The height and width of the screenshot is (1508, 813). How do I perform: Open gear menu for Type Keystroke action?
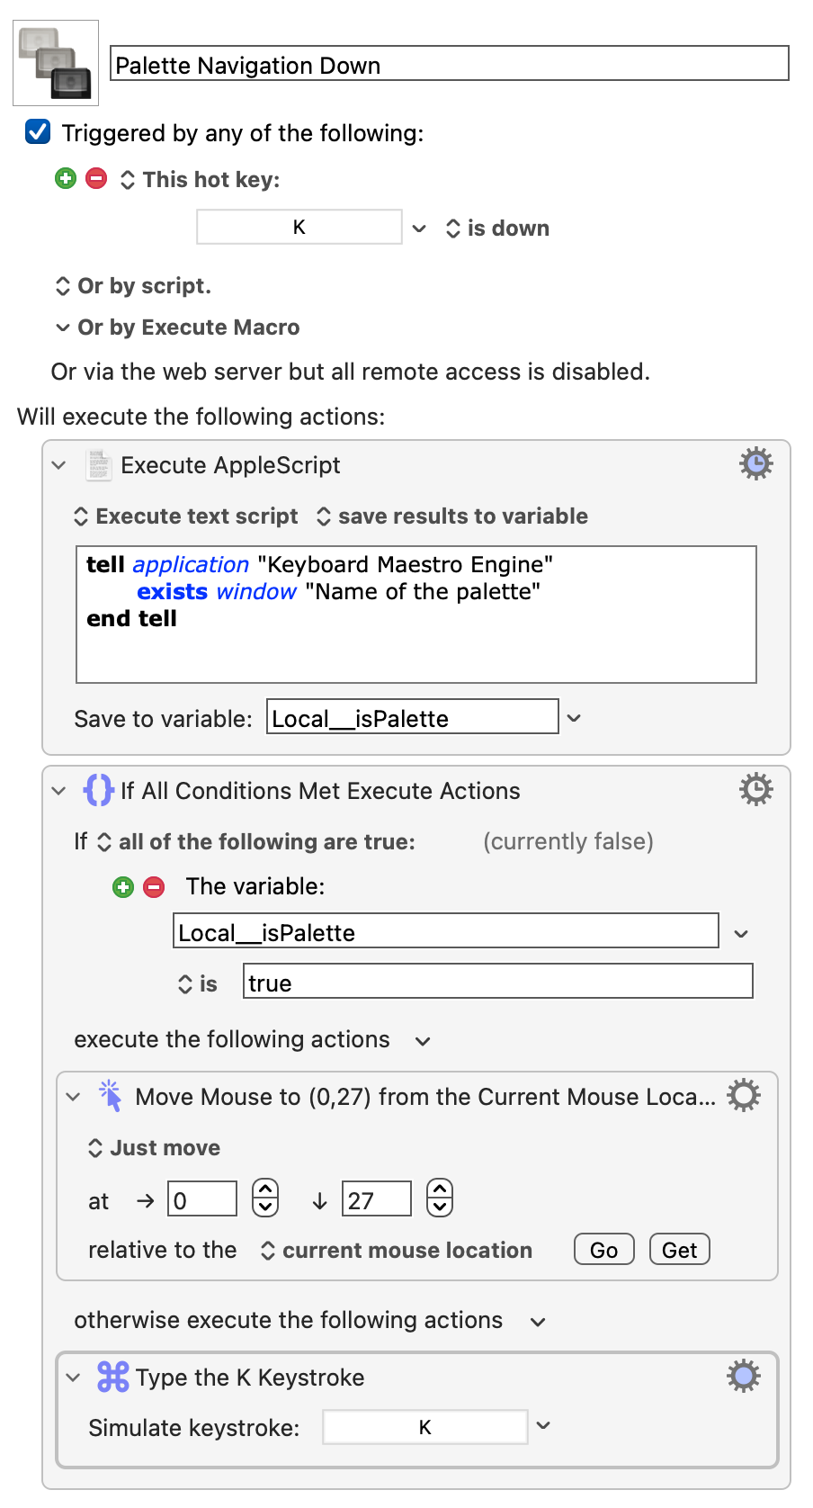tap(744, 1377)
